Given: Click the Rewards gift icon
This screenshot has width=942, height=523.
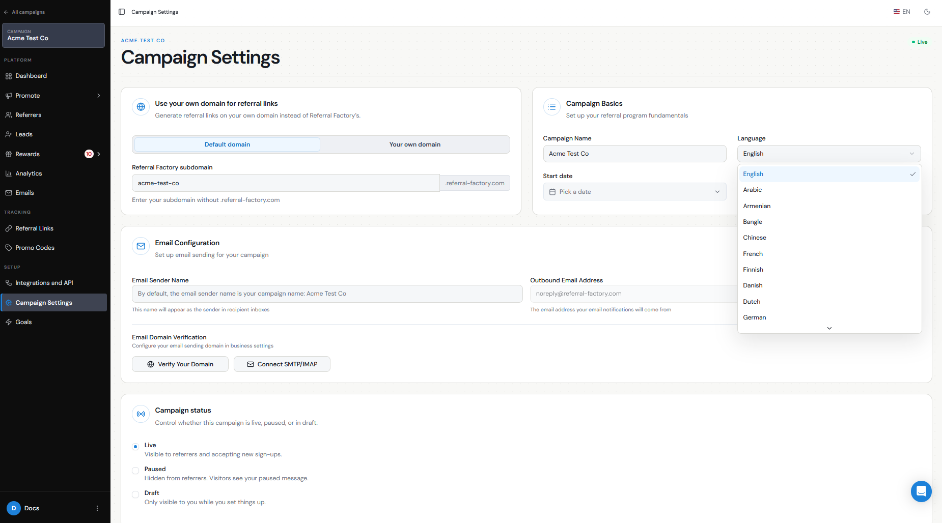Looking at the screenshot, I should pos(9,154).
